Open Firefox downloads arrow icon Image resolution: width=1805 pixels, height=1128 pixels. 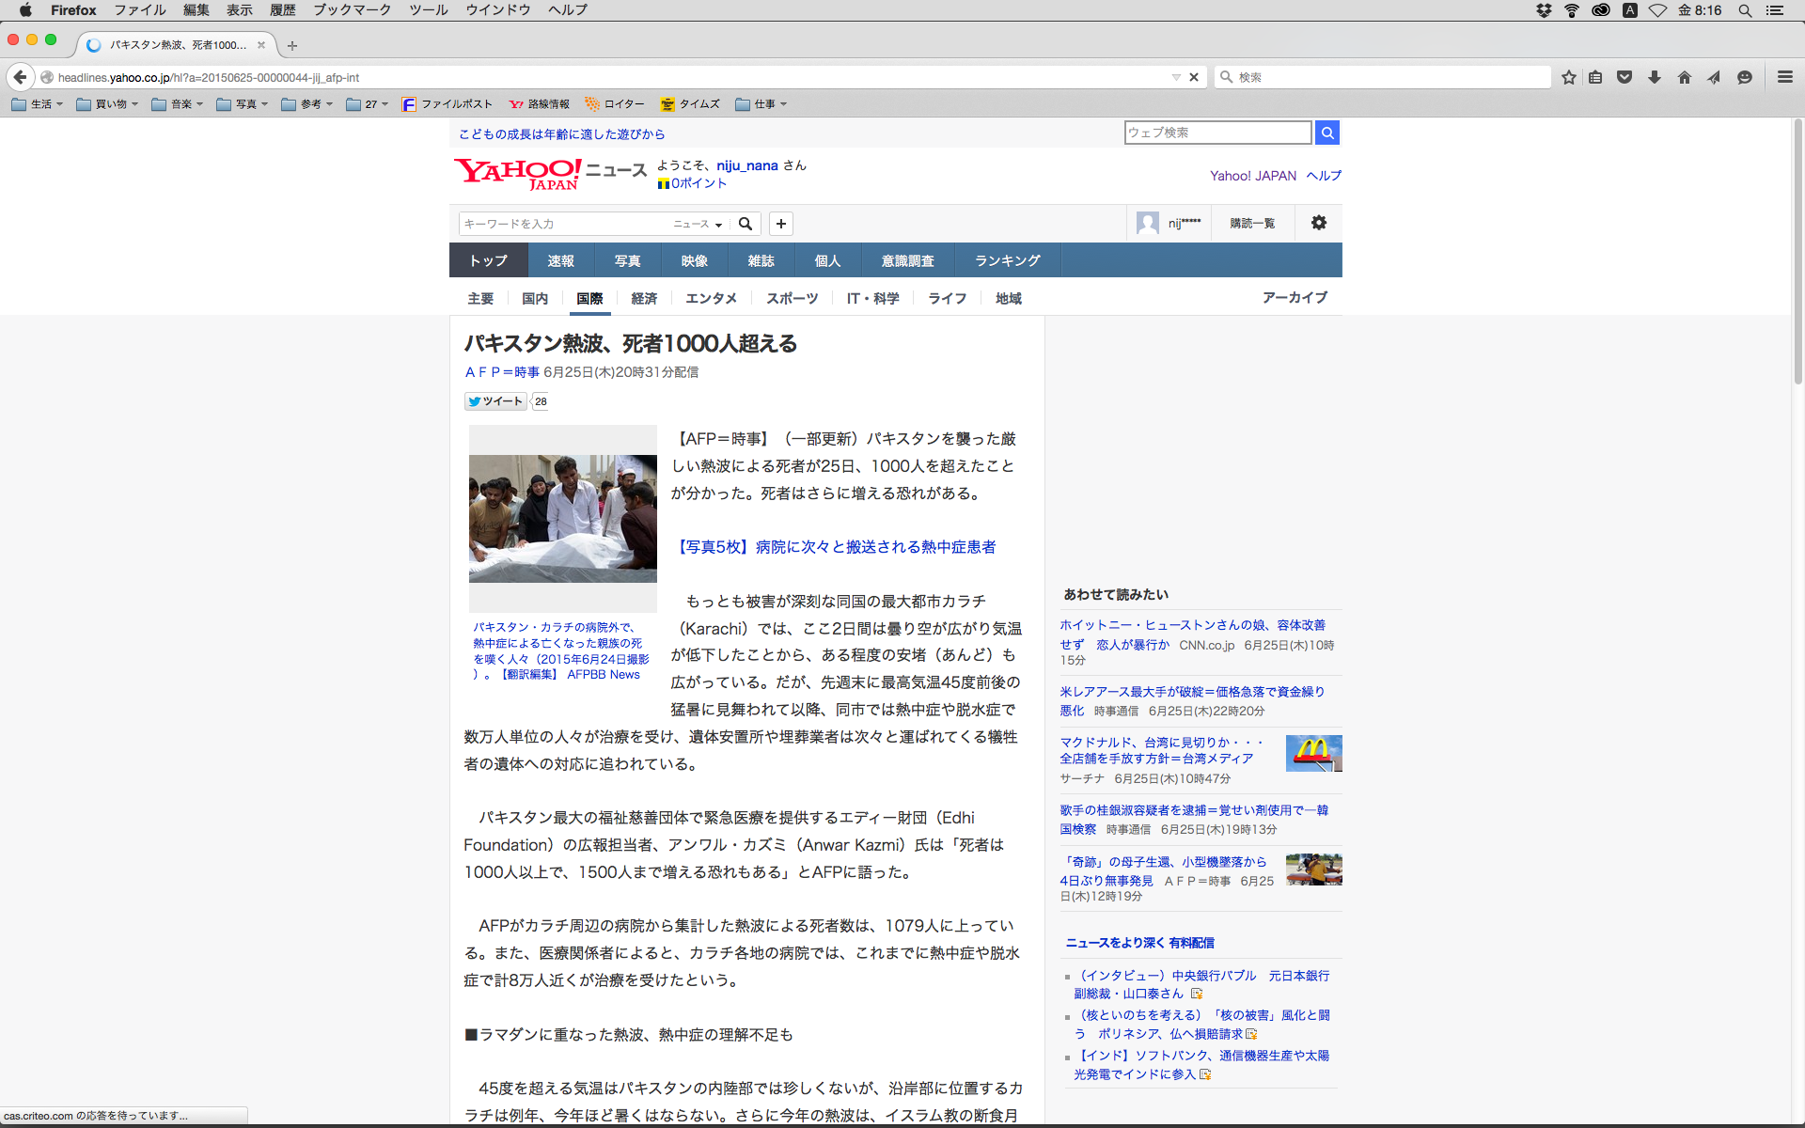tap(1655, 77)
